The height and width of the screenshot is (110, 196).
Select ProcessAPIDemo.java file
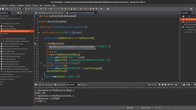pyautogui.click(x=11, y=61)
